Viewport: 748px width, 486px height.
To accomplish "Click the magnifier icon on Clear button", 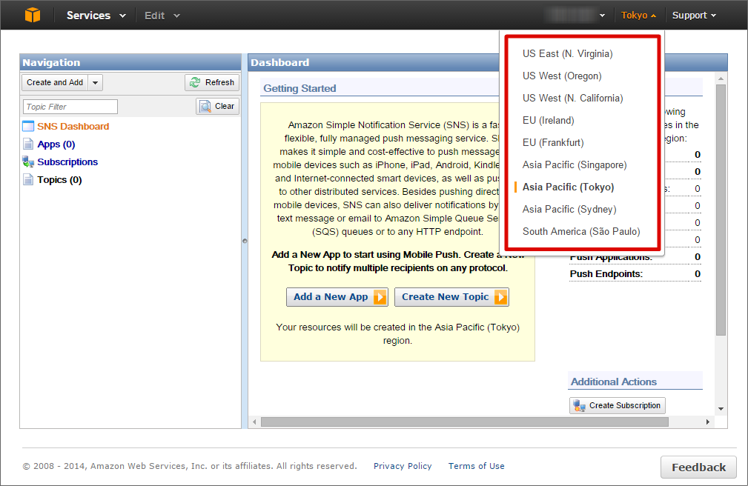I will coord(205,107).
